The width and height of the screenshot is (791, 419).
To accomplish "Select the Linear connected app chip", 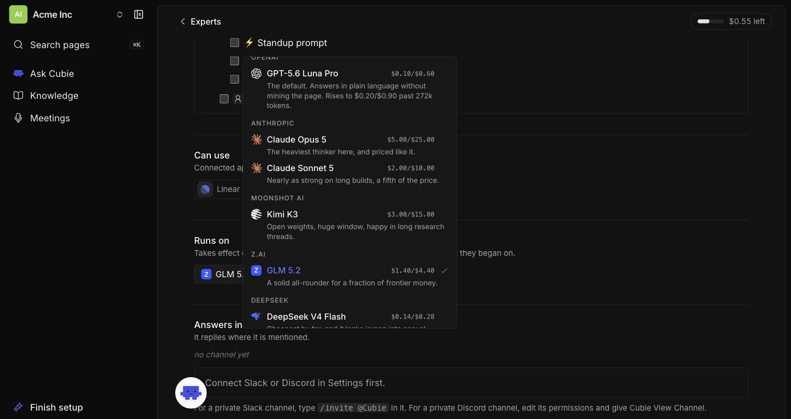I will [x=219, y=189].
